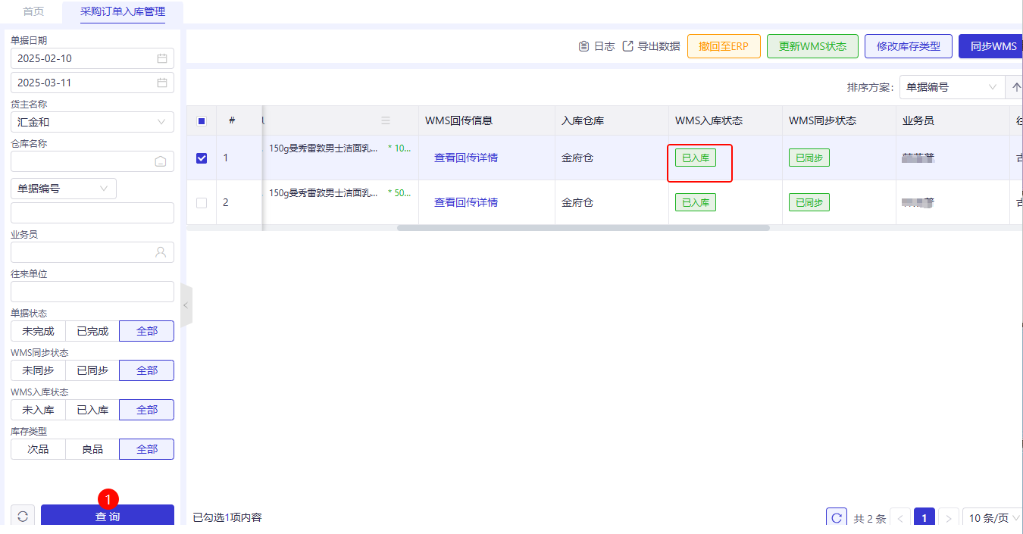Check the row 2 checkbox
This screenshot has width=1023, height=534.
[202, 203]
